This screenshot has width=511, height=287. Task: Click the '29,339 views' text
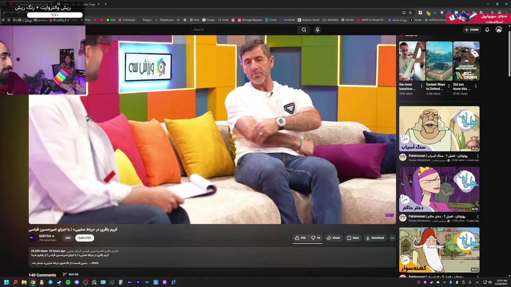(x=39, y=251)
